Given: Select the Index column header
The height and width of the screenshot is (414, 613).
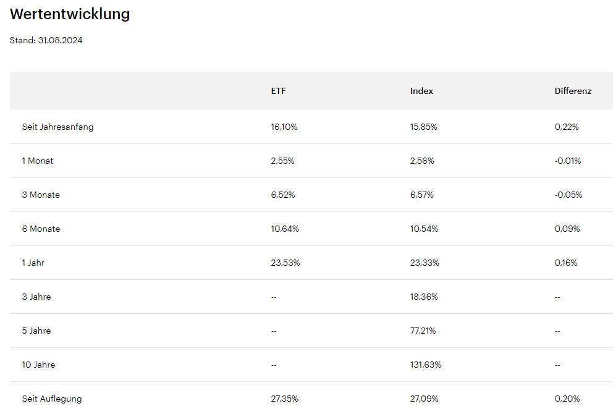Looking at the screenshot, I should [421, 91].
